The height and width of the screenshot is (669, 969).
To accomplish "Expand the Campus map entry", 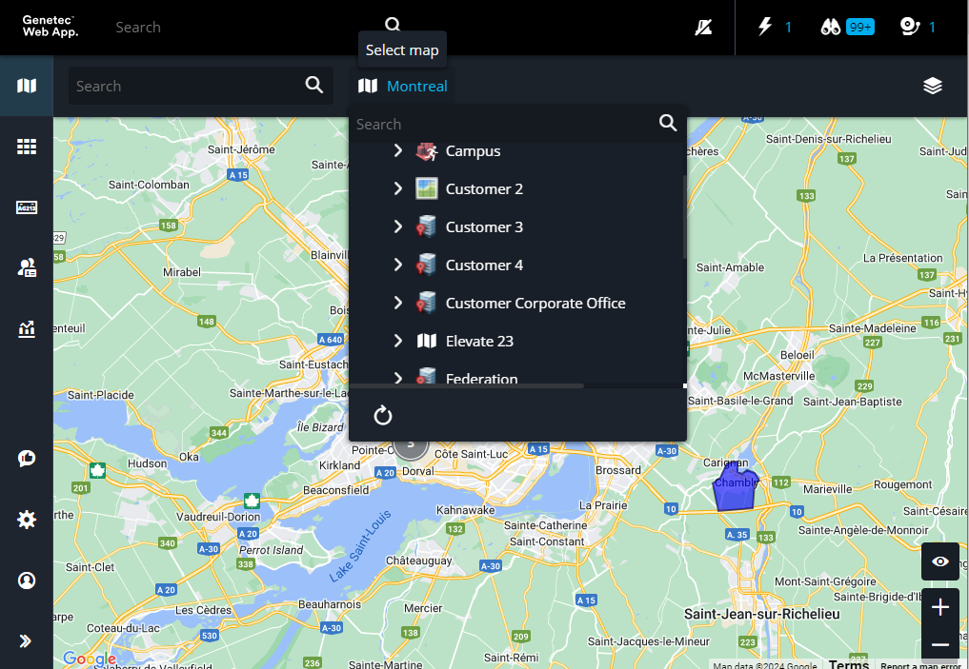I will 398,150.
